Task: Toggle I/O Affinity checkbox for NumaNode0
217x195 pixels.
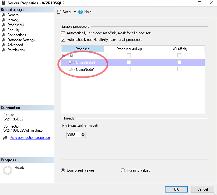Action: point(179,62)
